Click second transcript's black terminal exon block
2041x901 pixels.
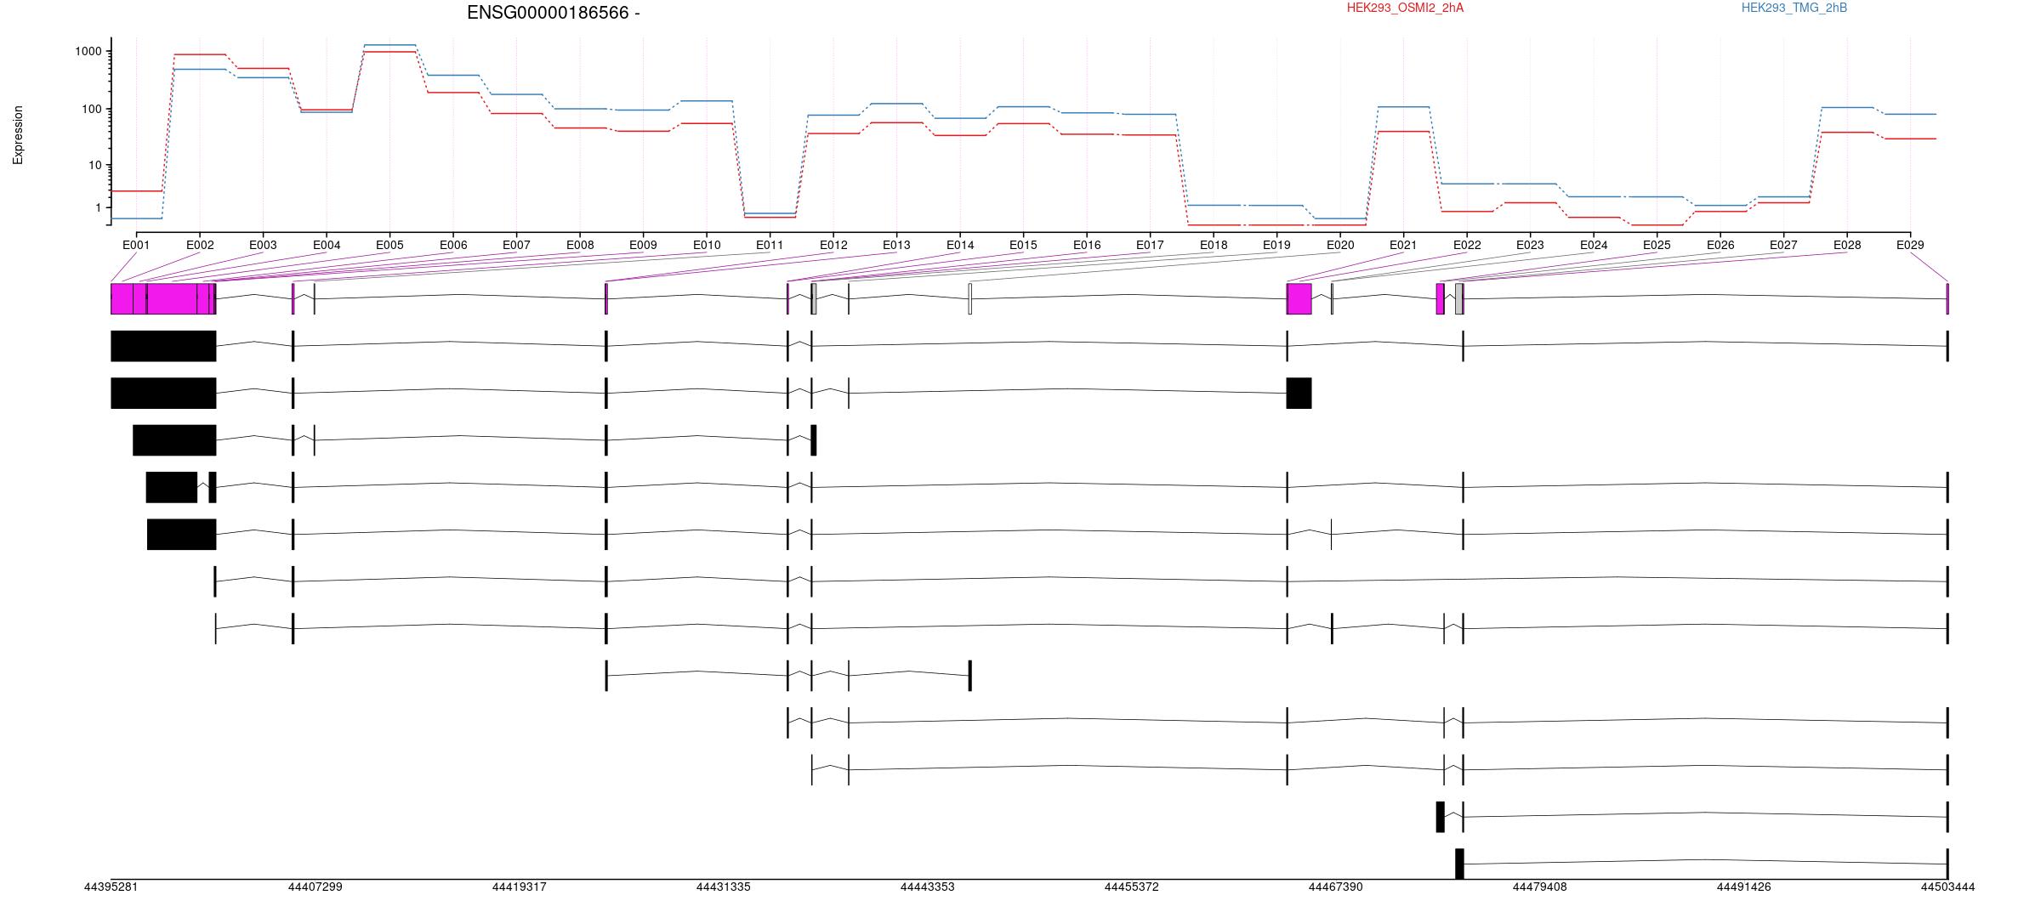[1299, 394]
